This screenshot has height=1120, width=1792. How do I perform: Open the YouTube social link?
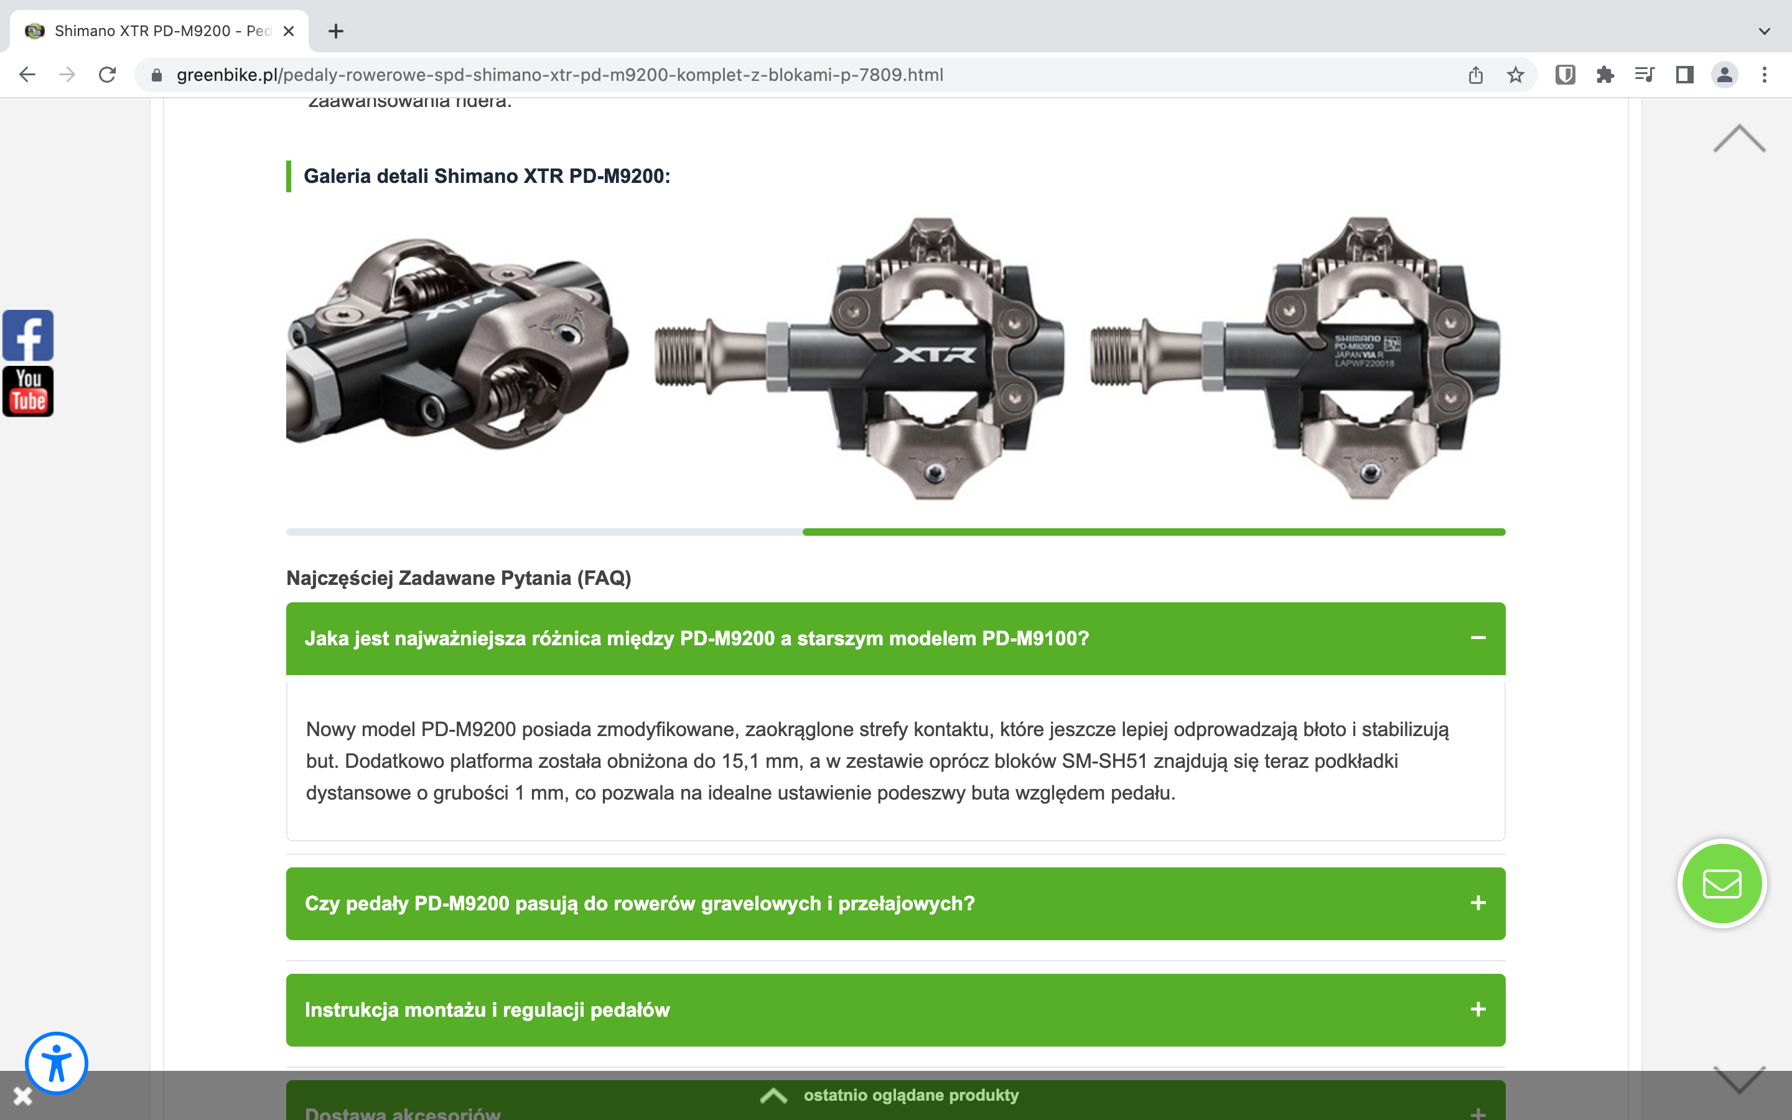[28, 391]
